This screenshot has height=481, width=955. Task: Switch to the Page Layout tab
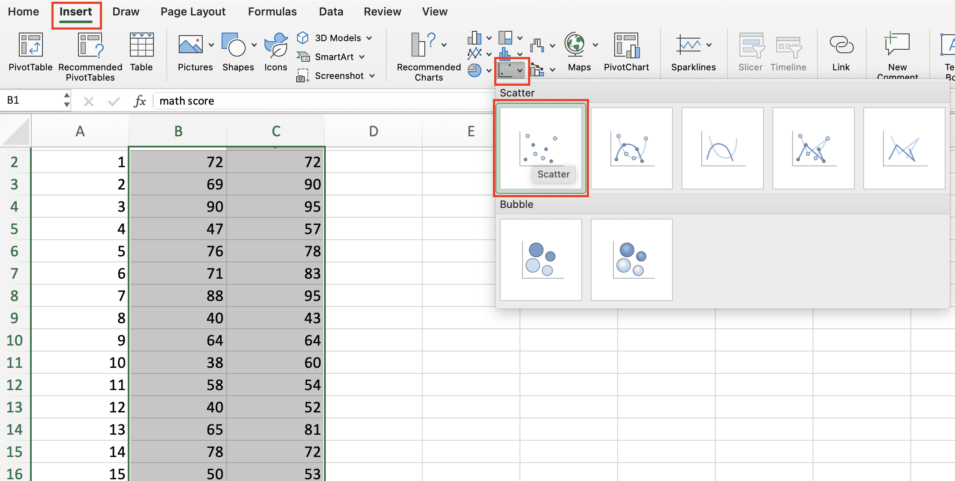193,12
